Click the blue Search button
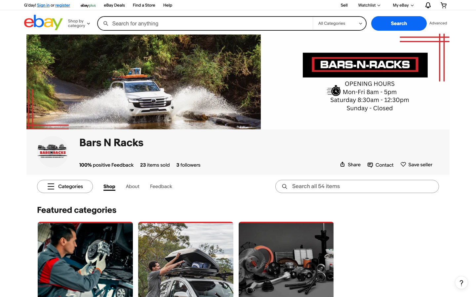Viewport: 476px width, 297px height. (399, 23)
